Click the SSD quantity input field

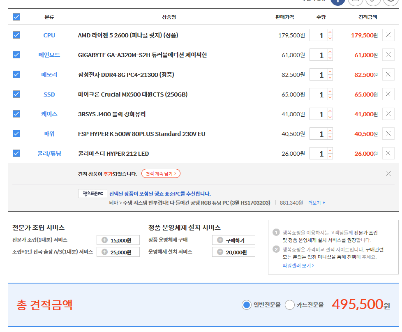point(319,95)
